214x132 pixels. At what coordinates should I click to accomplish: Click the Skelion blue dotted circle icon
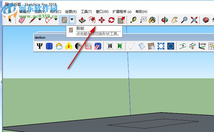pos(161,46)
